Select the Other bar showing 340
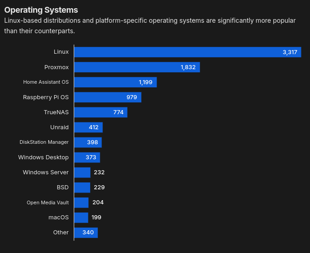This screenshot has width=310, height=253. tap(86, 233)
